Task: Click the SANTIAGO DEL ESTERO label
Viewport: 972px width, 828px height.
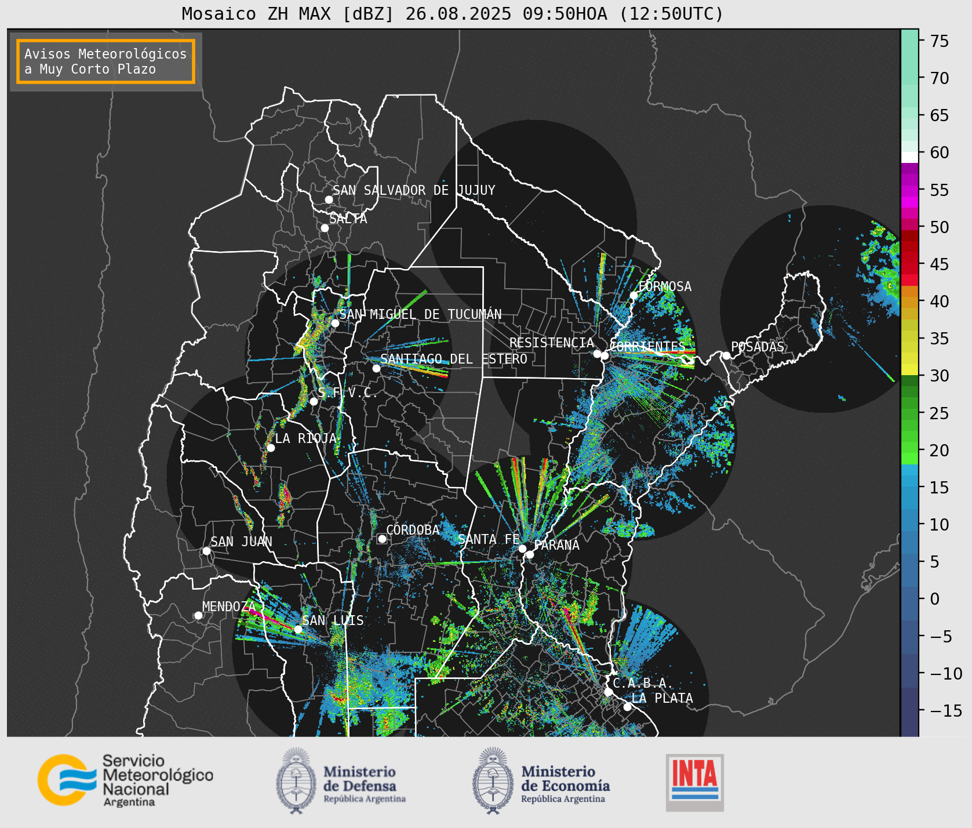Action: point(454,359)
